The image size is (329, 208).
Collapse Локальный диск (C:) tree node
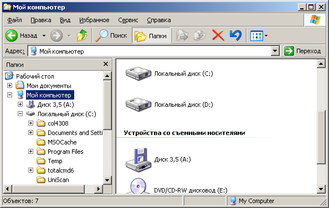(20, 114)
